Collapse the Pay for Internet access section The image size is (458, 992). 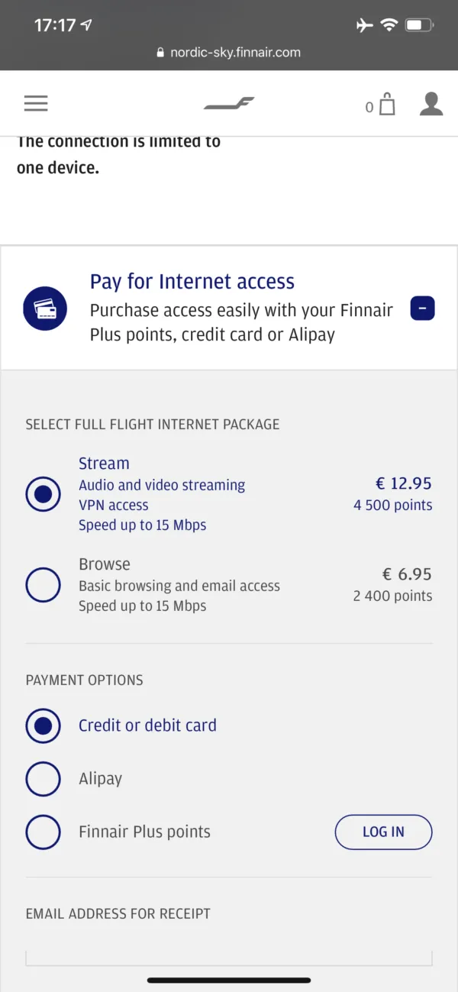click(422, 308)
